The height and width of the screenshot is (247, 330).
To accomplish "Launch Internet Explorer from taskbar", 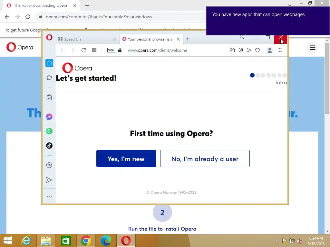I will point(26,241).
